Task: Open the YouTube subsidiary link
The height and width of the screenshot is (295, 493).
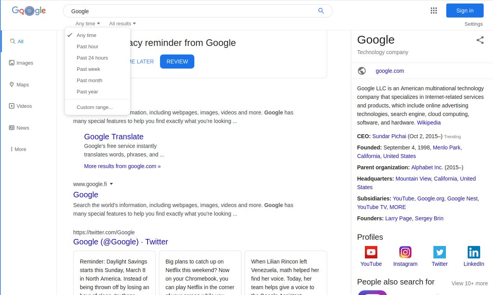Action: 403,198
